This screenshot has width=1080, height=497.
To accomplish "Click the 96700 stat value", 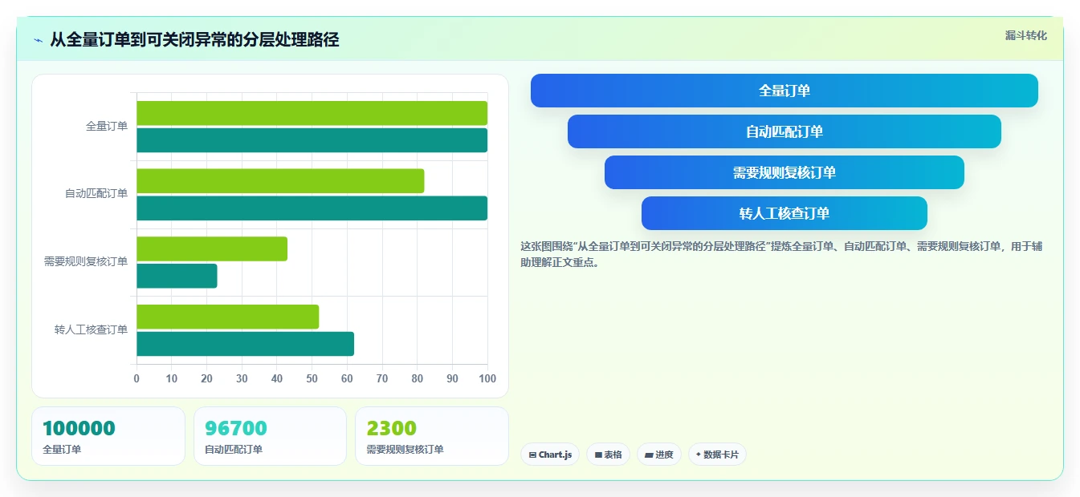I will tap(236, 428).
